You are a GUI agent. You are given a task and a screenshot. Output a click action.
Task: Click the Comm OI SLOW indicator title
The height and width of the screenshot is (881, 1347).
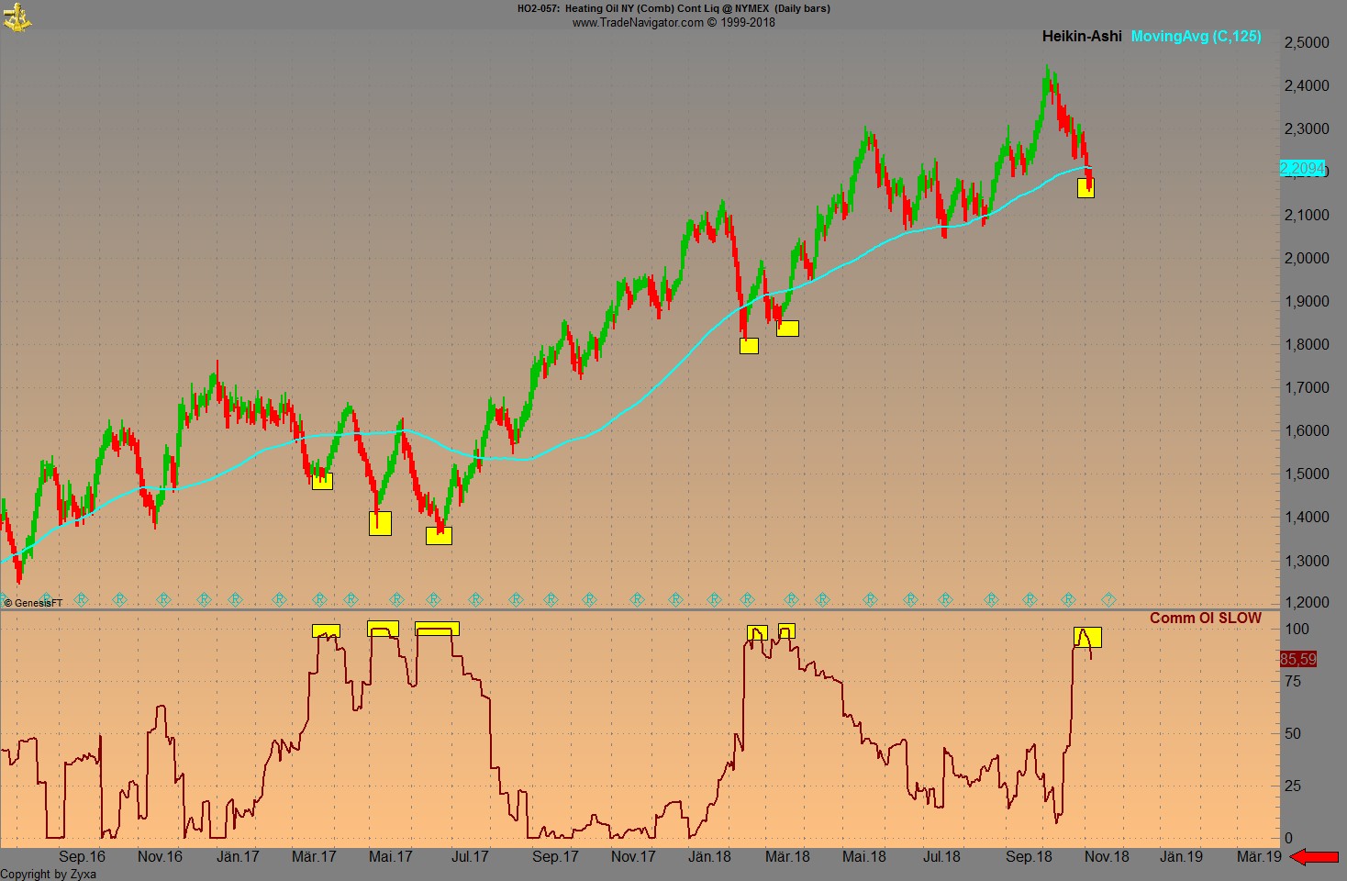1206,618
